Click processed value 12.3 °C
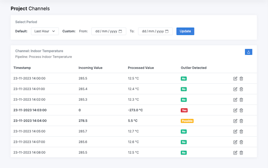 134,99
